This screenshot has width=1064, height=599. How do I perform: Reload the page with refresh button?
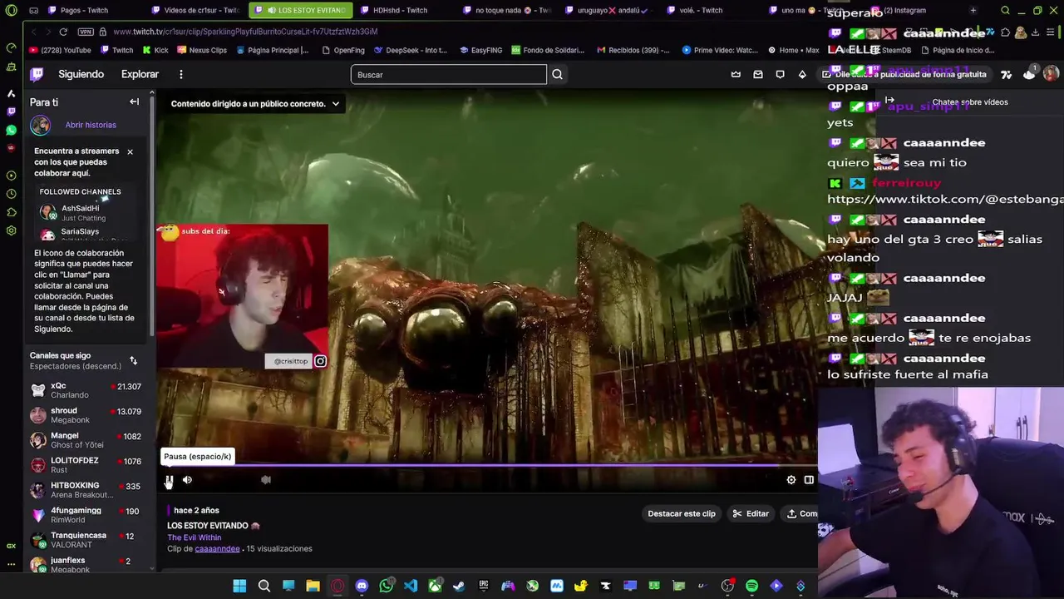63,32
